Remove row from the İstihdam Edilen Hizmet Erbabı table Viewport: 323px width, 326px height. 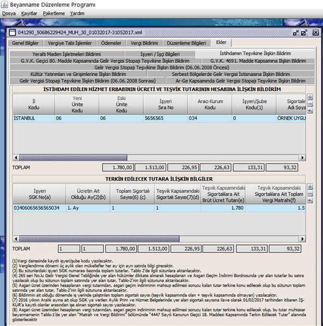(310, 104)
